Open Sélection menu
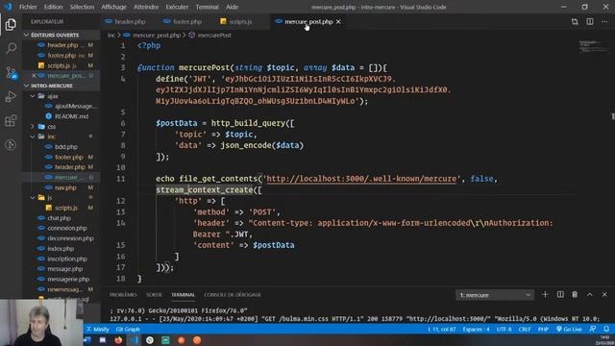 tap(82, 7)
